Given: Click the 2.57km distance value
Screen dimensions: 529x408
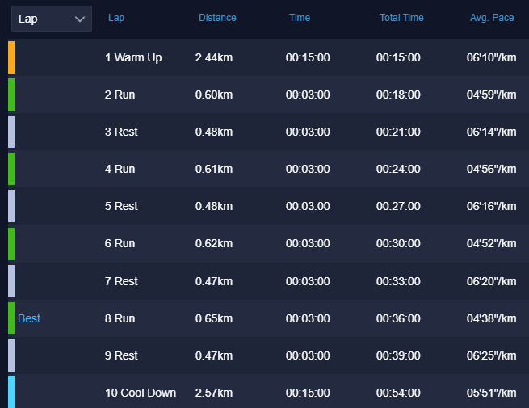Looking at the screenshot, I should (214, 393).
